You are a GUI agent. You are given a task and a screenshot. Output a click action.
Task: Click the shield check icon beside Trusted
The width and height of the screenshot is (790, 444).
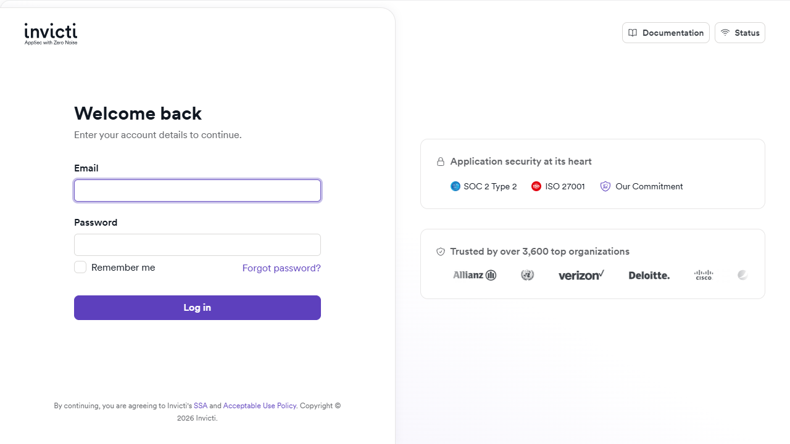coord(441,252)
